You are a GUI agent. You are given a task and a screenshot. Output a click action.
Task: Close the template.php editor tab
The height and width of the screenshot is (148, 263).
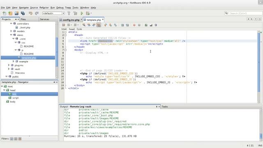click(x=103, y=20)
